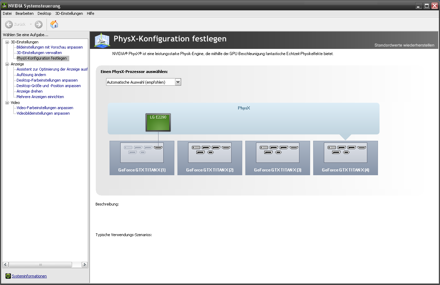Select the GeForce GTX TITAN X (4) card
Screen dimensions: 440x285
coord(345,158)
